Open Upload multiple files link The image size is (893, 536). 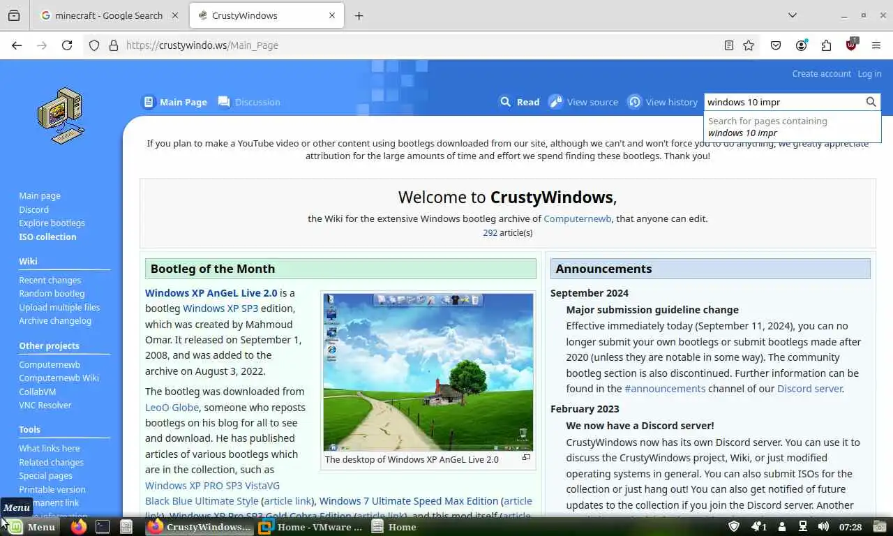click(x=59, y=307)
